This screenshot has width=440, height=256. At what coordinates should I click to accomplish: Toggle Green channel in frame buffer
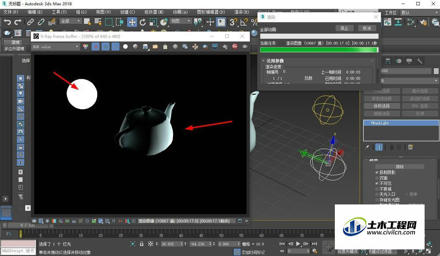tap(106, 47)
